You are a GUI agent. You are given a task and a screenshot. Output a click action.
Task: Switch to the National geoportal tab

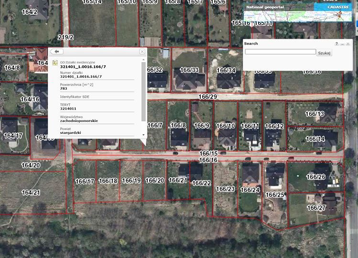click(x=263, y=7)
